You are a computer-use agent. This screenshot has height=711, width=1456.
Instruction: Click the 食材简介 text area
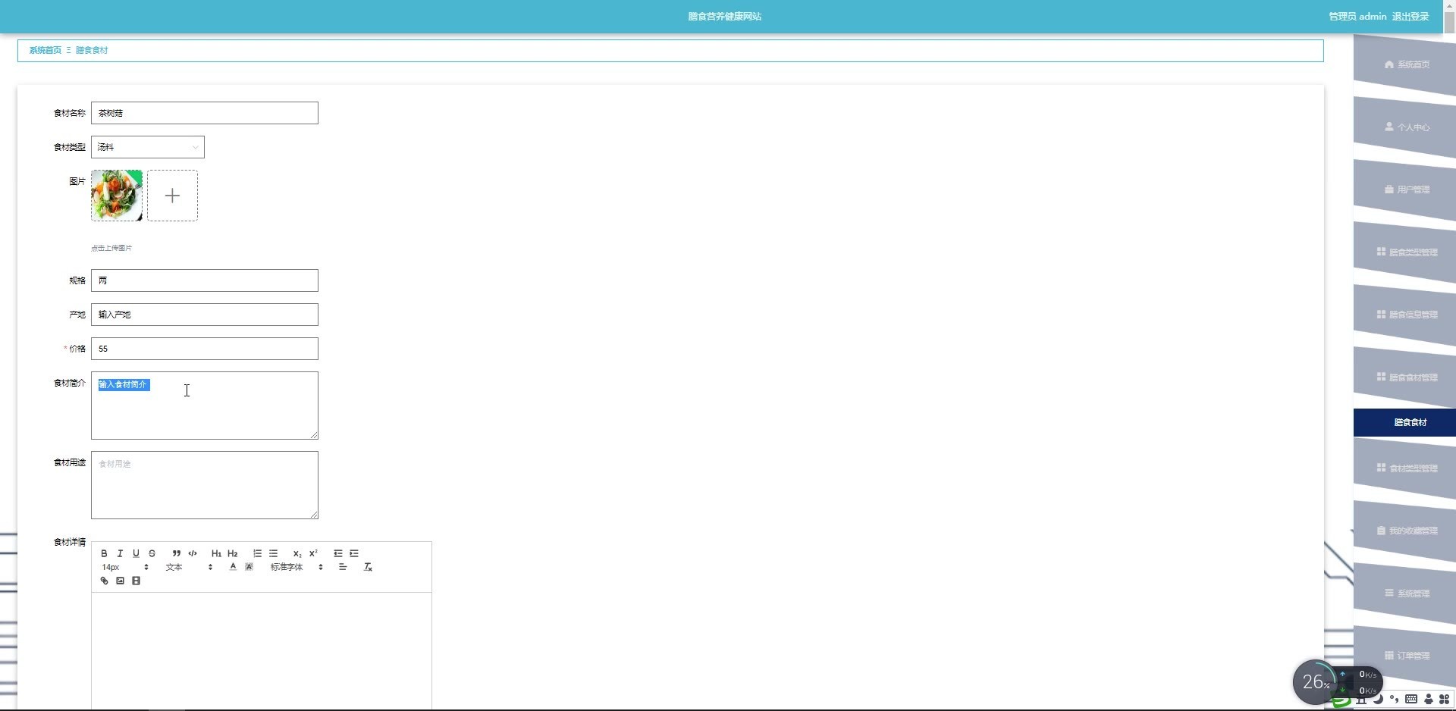tap(205, 406)
